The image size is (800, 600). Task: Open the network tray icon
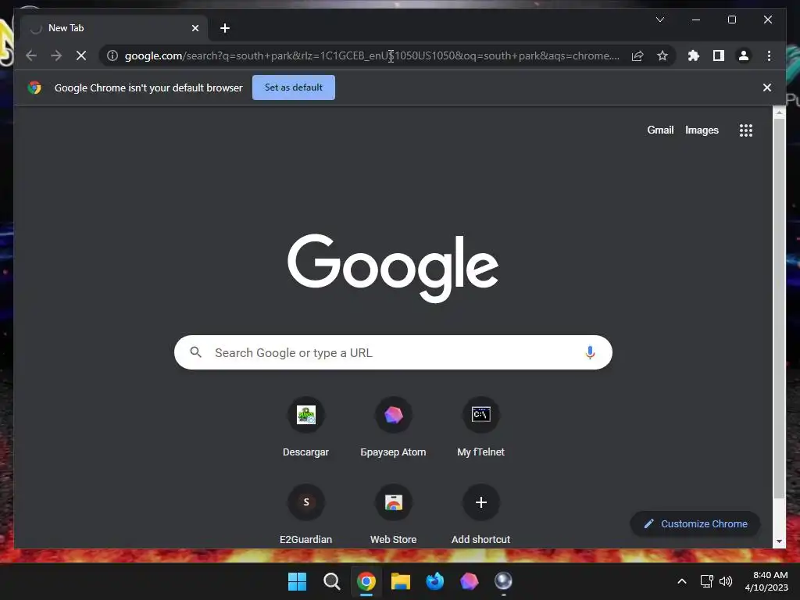click(x=706, y=581)
